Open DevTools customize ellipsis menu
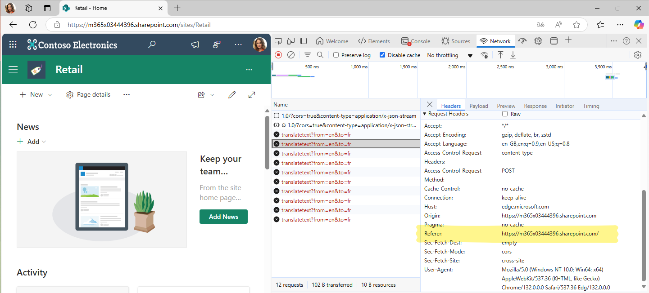 (613, 41)
